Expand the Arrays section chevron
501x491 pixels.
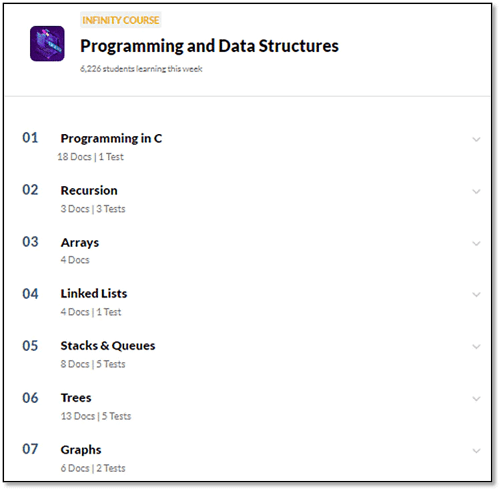[x=476, y=243]
